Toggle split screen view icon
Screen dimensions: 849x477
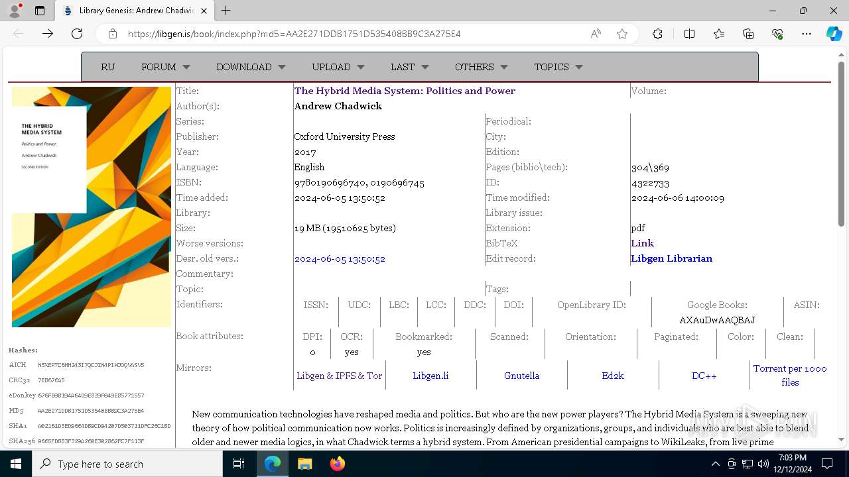coord(689,34)
